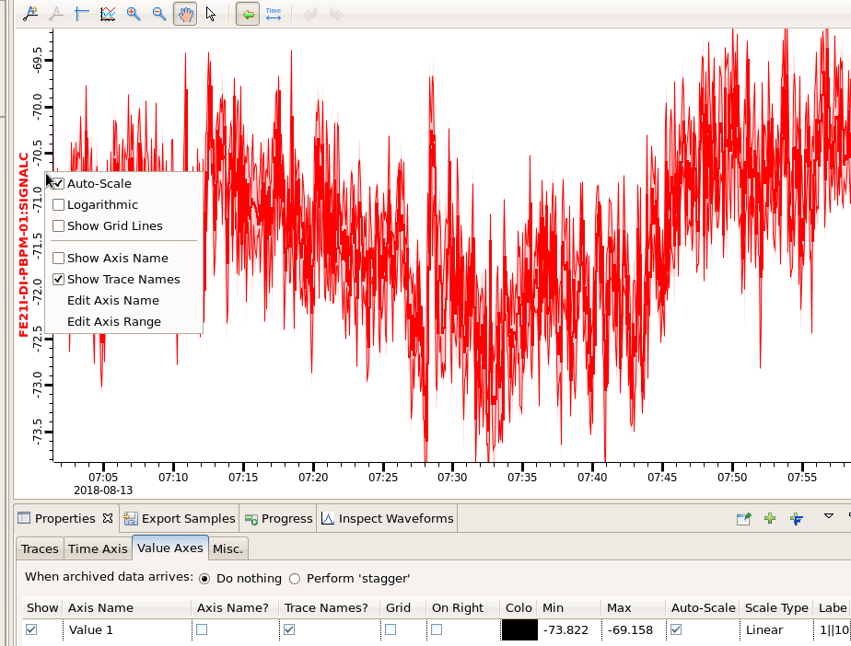
Task: Click the Min column header
Action: tap(569, 607)
